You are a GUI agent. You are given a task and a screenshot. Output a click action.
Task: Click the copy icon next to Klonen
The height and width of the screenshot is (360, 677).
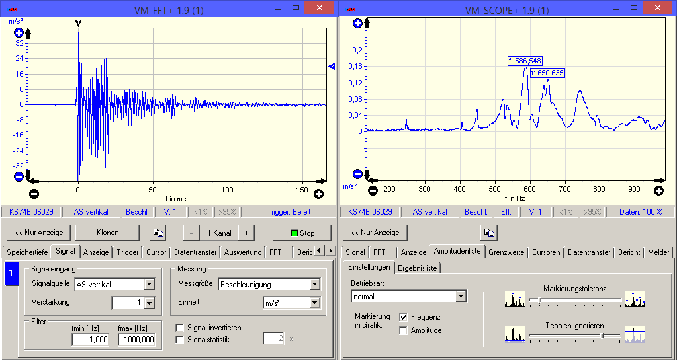(x=158, y=233)
